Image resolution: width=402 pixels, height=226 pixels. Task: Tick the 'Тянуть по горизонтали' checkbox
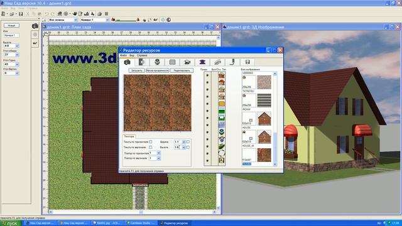click(x=151, y=142)
